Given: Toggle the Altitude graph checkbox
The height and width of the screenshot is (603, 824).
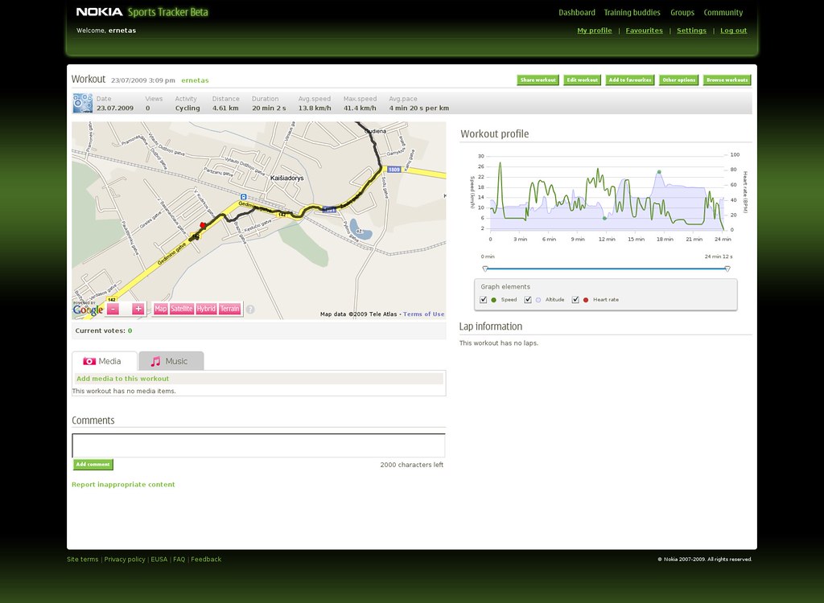Looking at the screenshot, I should [x=528, y=300].
